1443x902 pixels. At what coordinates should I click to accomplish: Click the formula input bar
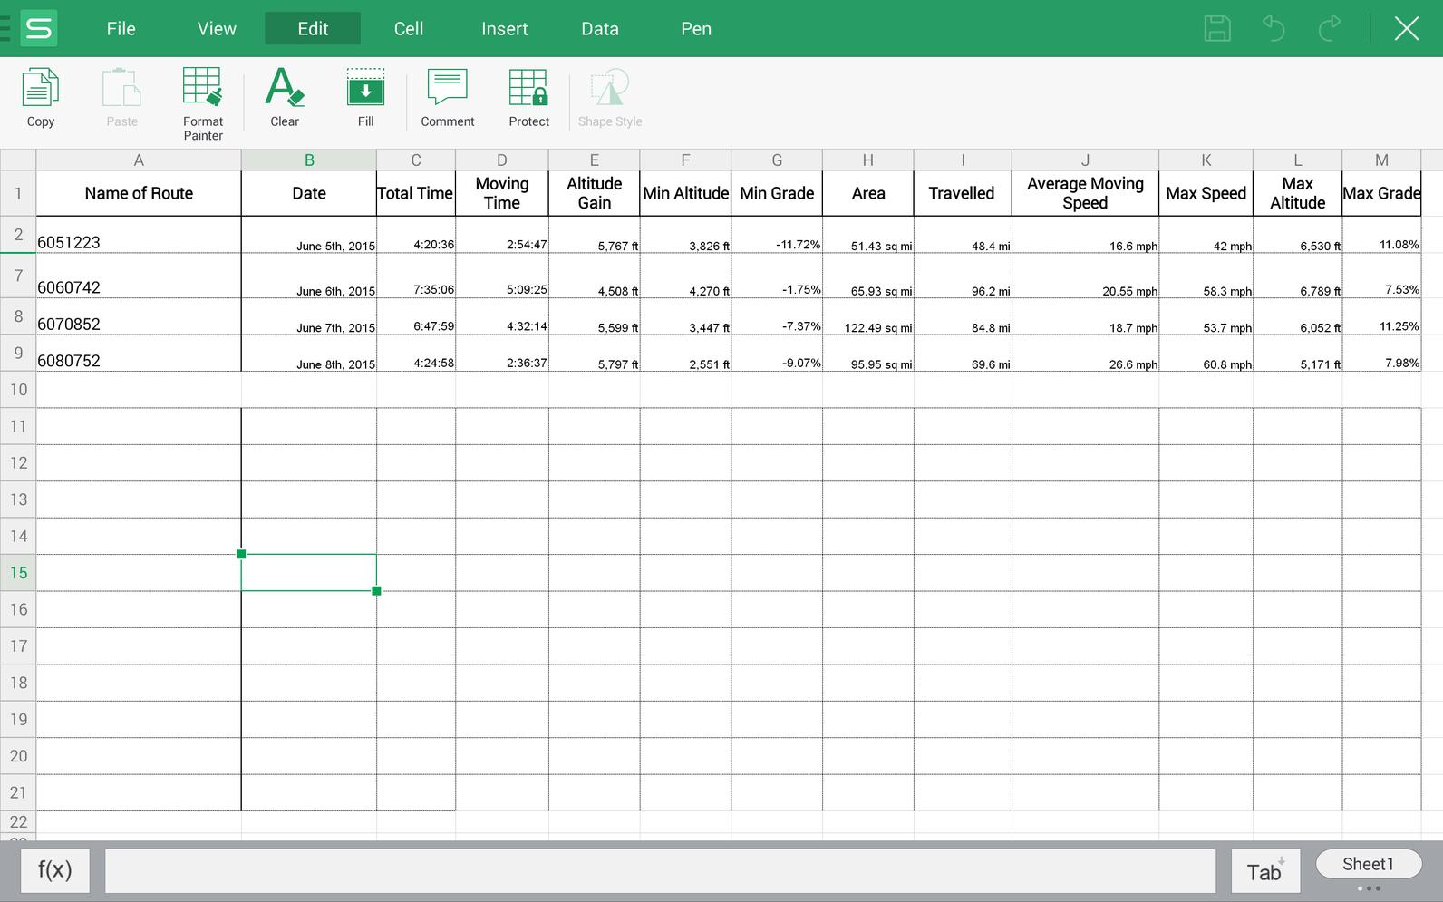(660, 871)
